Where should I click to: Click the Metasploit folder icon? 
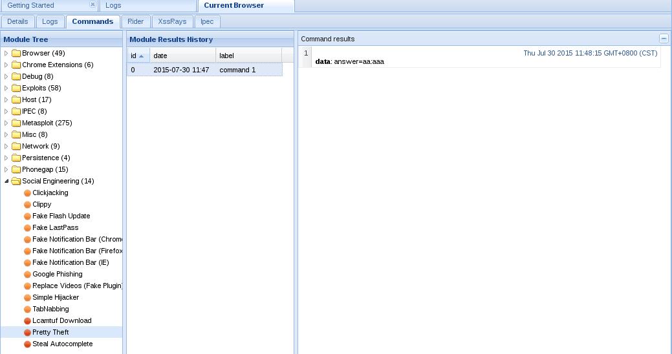click(16, 123)
